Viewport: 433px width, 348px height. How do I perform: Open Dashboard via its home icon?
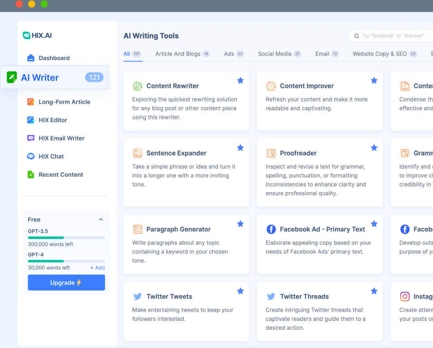31,58
